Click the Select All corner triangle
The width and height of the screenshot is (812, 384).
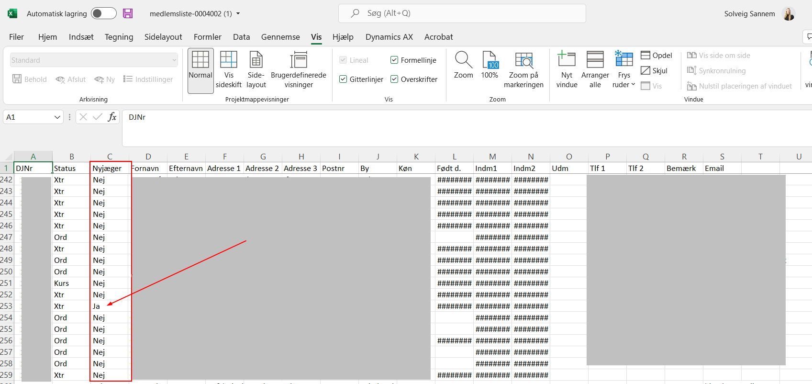pyautogui.click(x=9, y=157)
